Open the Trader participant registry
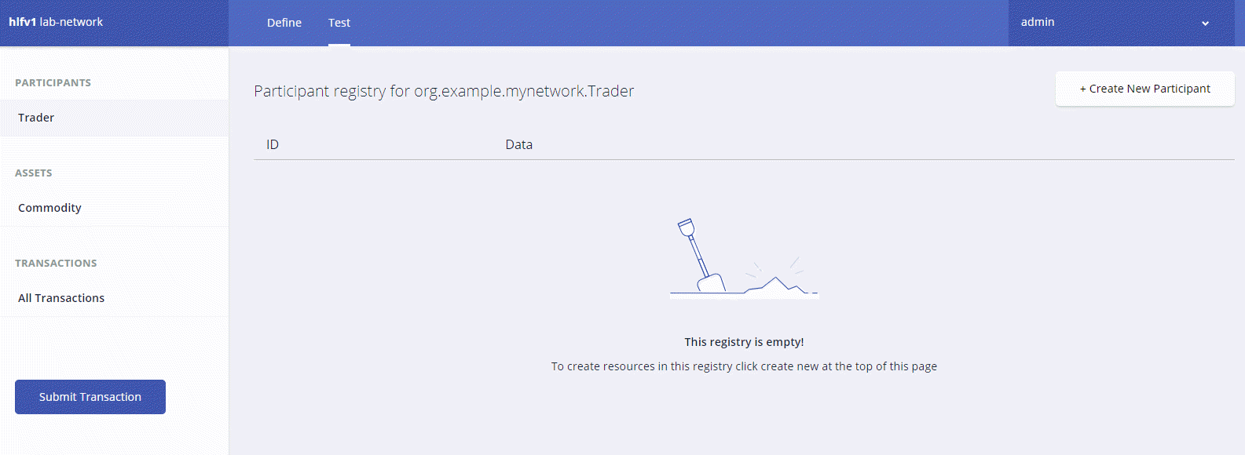 coord(36,118)
